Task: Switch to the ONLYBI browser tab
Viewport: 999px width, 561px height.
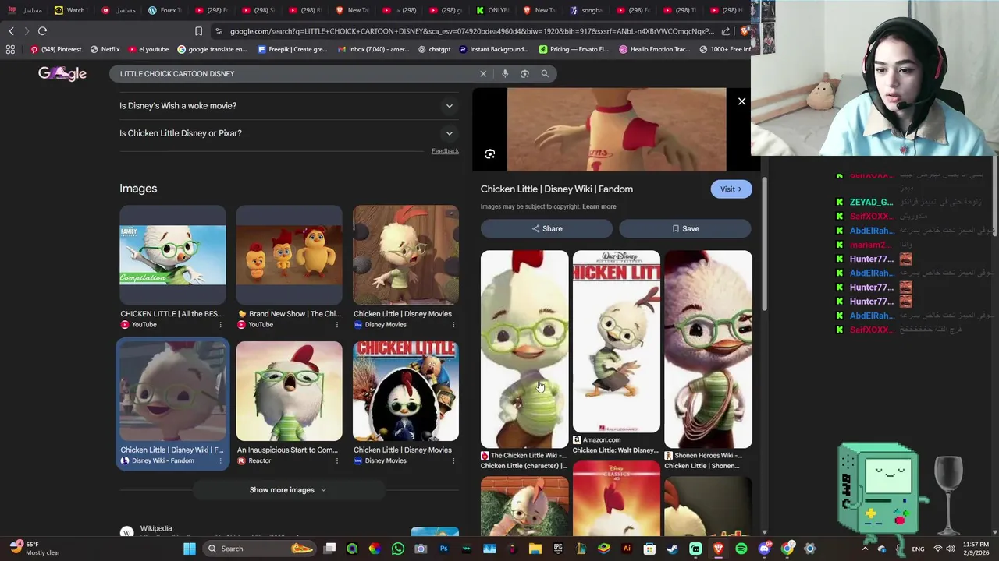Action: pyautogui.click(x=492, y=10)
